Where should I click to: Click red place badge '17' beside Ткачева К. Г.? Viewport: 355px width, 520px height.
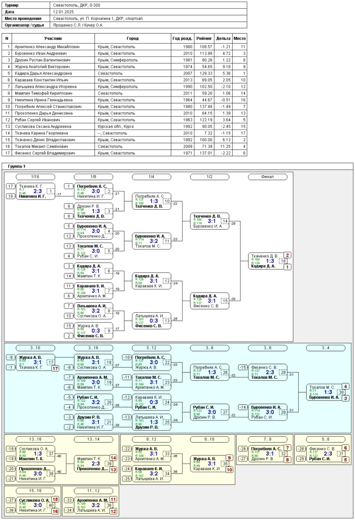(x=55, y=368)
